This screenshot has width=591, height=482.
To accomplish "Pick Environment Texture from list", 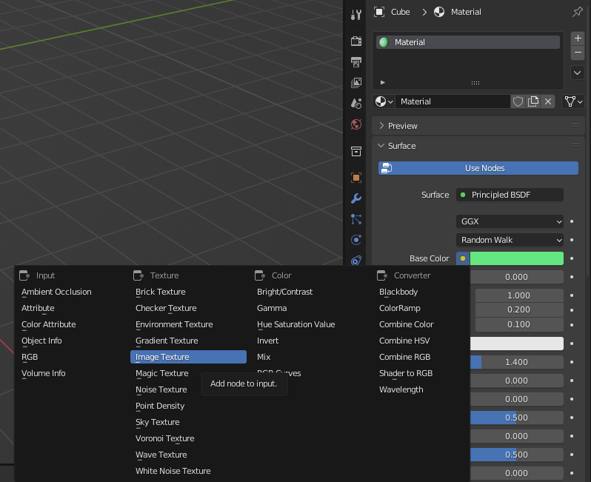I will pyautogui.click(x=174, y=324).
